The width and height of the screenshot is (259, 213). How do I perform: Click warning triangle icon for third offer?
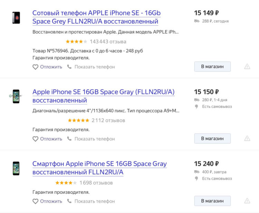(247, 201)
